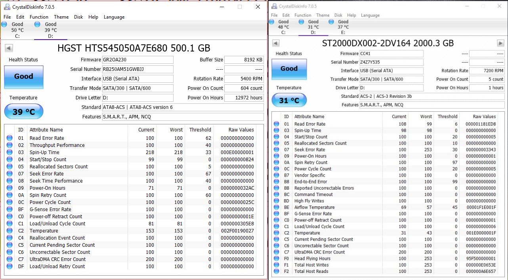Viewport: 508px width, 280px height.
Task: Open Disk menu in left window
Action: coord(78,17)
